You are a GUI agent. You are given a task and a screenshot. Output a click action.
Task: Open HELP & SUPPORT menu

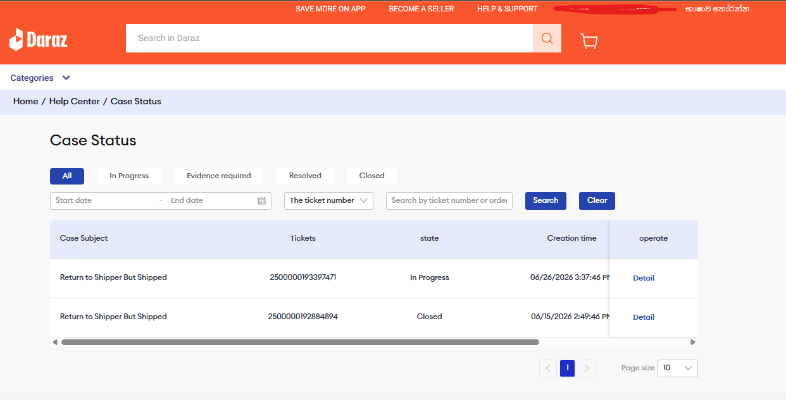507,9
